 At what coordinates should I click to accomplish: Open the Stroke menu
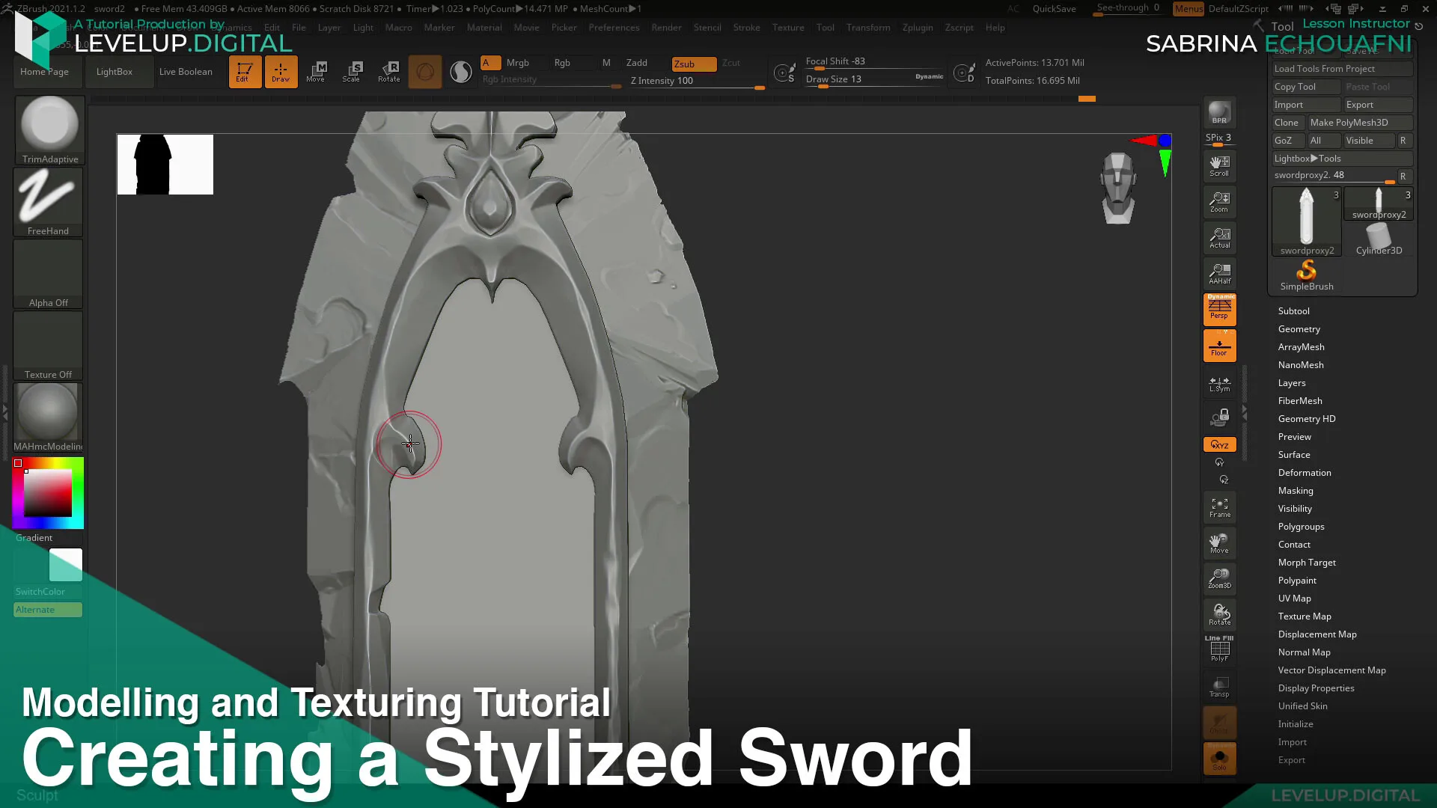pyautogui.click(x=746, y=28)
